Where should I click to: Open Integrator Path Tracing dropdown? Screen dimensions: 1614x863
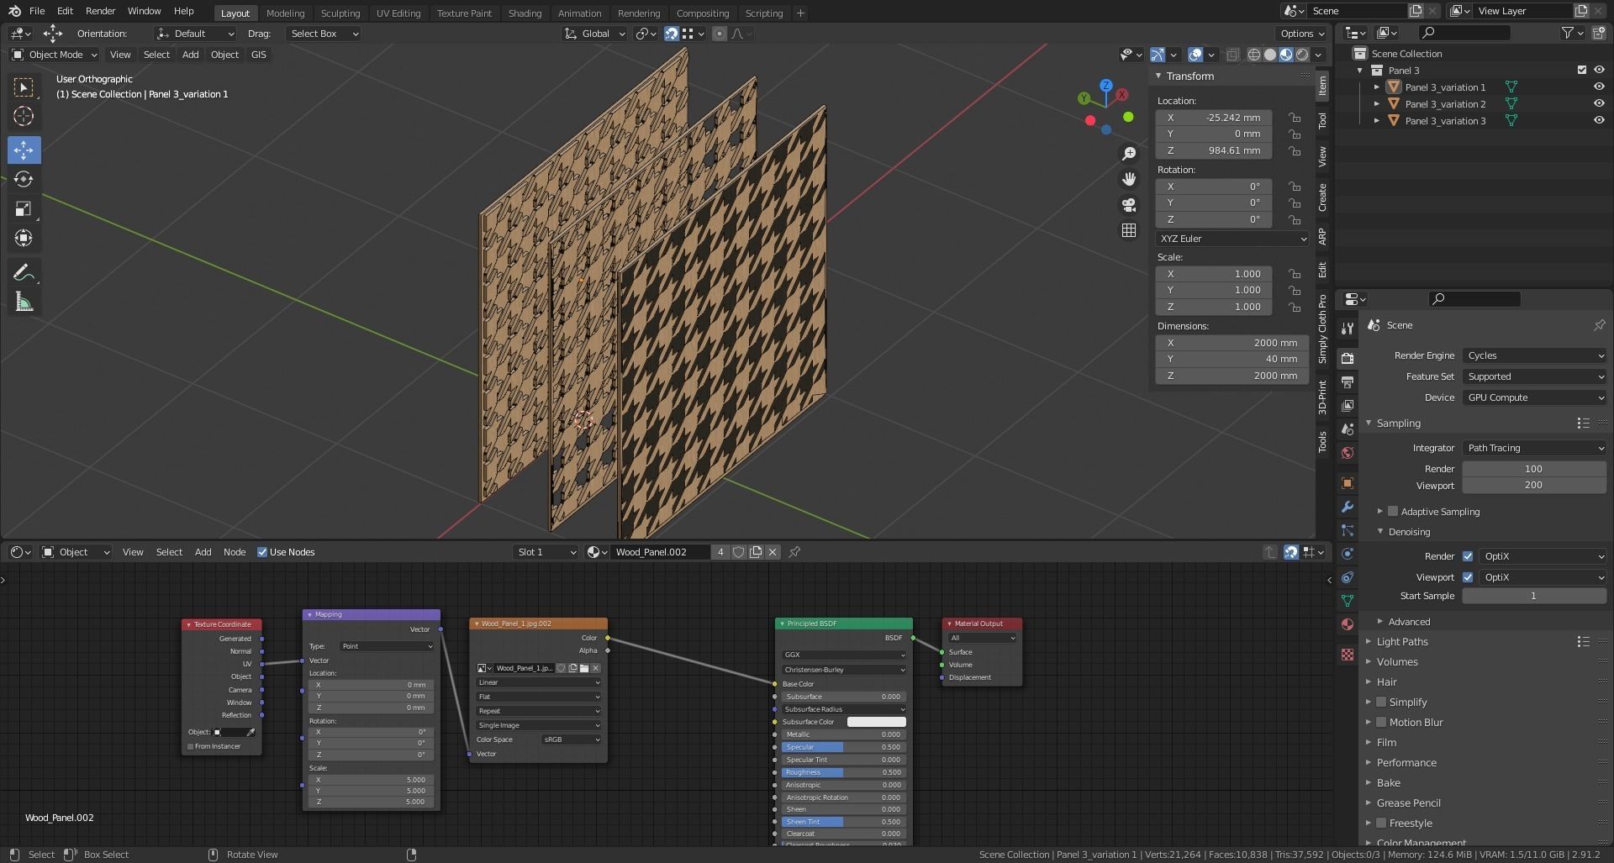[1535, 448]
